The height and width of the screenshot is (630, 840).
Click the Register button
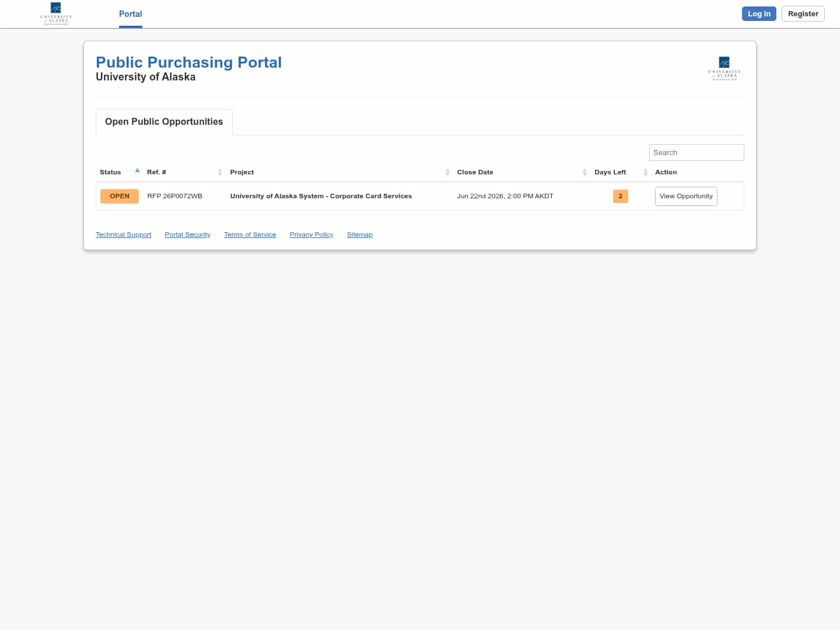click(803, 14)
